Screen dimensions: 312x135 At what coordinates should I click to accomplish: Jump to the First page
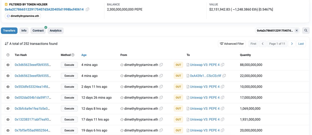pos(253,44)
